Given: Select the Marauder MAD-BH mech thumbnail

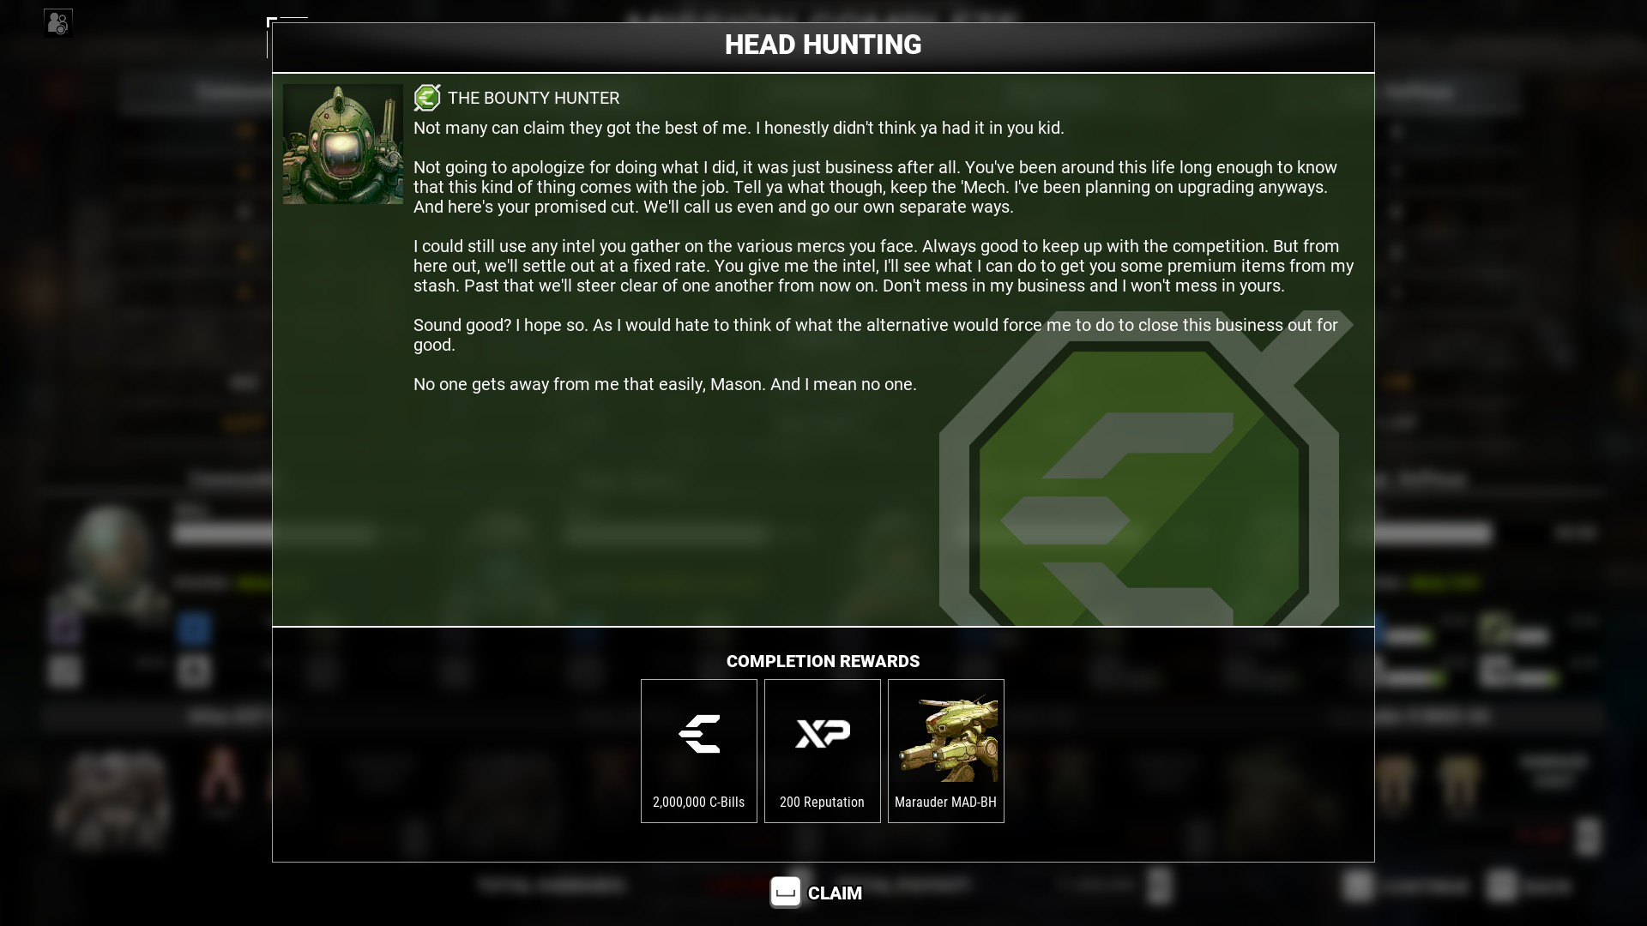Looking at the screenshot, I should pyautogui.click(x=946, y=738).
